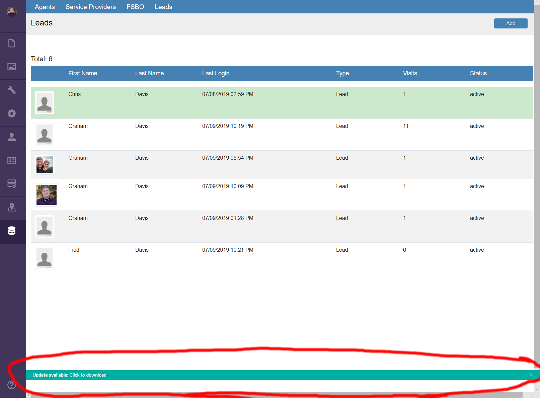Switch to the Agents tab

pos(45,7)
